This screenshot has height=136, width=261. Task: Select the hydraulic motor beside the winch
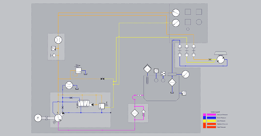(220, 60)
